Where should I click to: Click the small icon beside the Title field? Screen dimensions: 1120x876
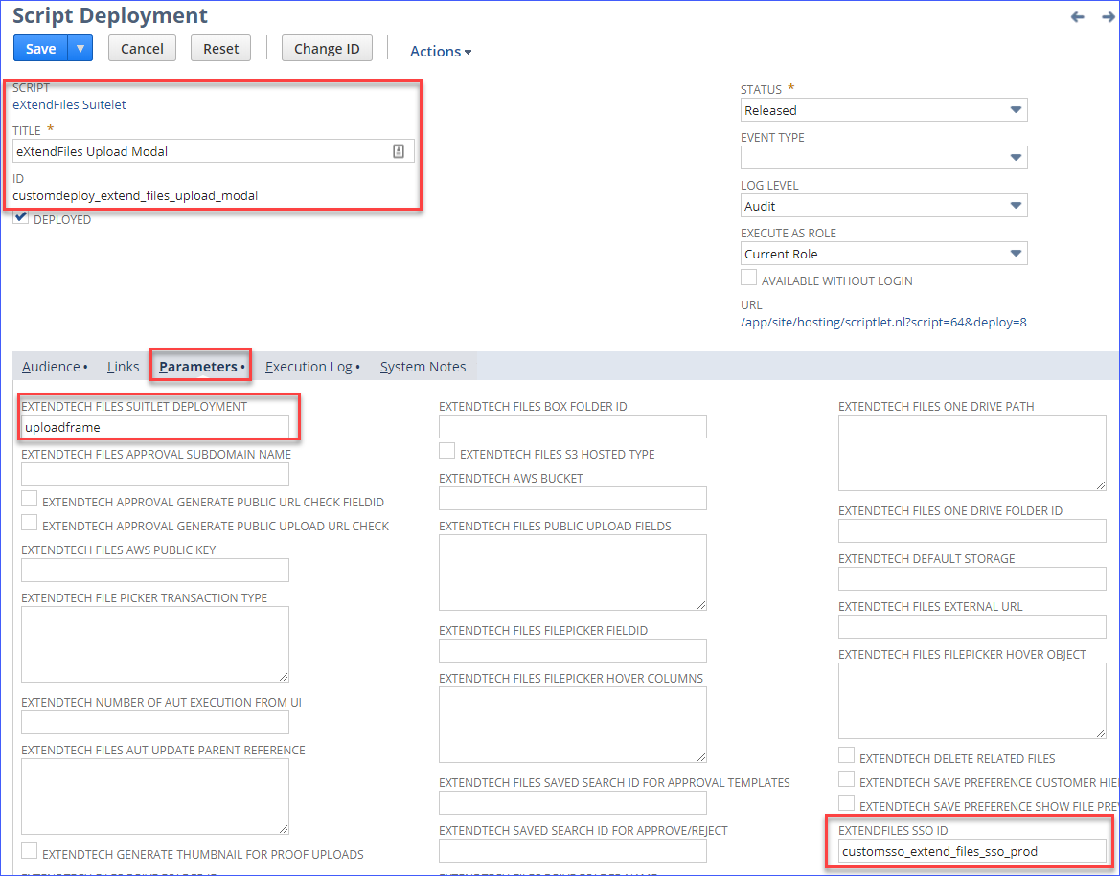[x=399, y=151]
